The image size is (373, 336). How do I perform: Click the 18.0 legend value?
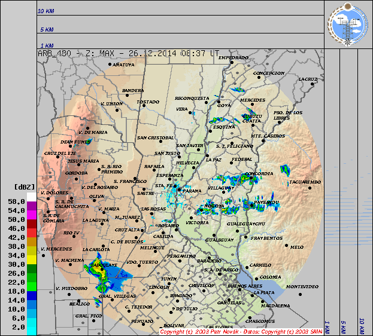pyautogui.click(x=16, y=291)
